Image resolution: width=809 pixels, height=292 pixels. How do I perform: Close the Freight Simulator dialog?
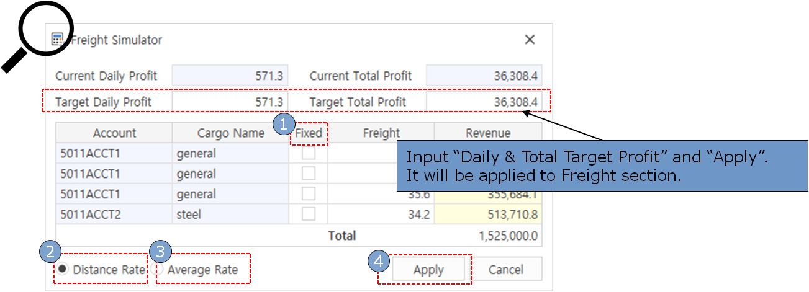(x=530, y=40)
